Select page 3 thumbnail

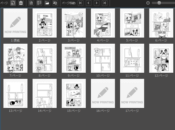[74, 23]
